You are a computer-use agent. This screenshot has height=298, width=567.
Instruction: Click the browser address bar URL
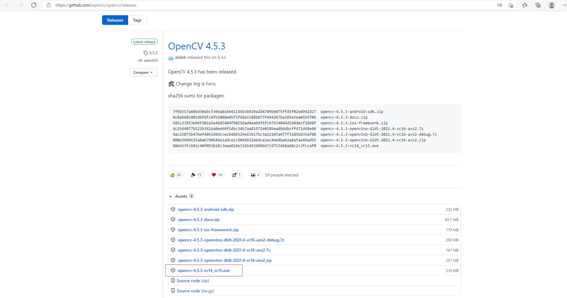[x=96, y=5]
